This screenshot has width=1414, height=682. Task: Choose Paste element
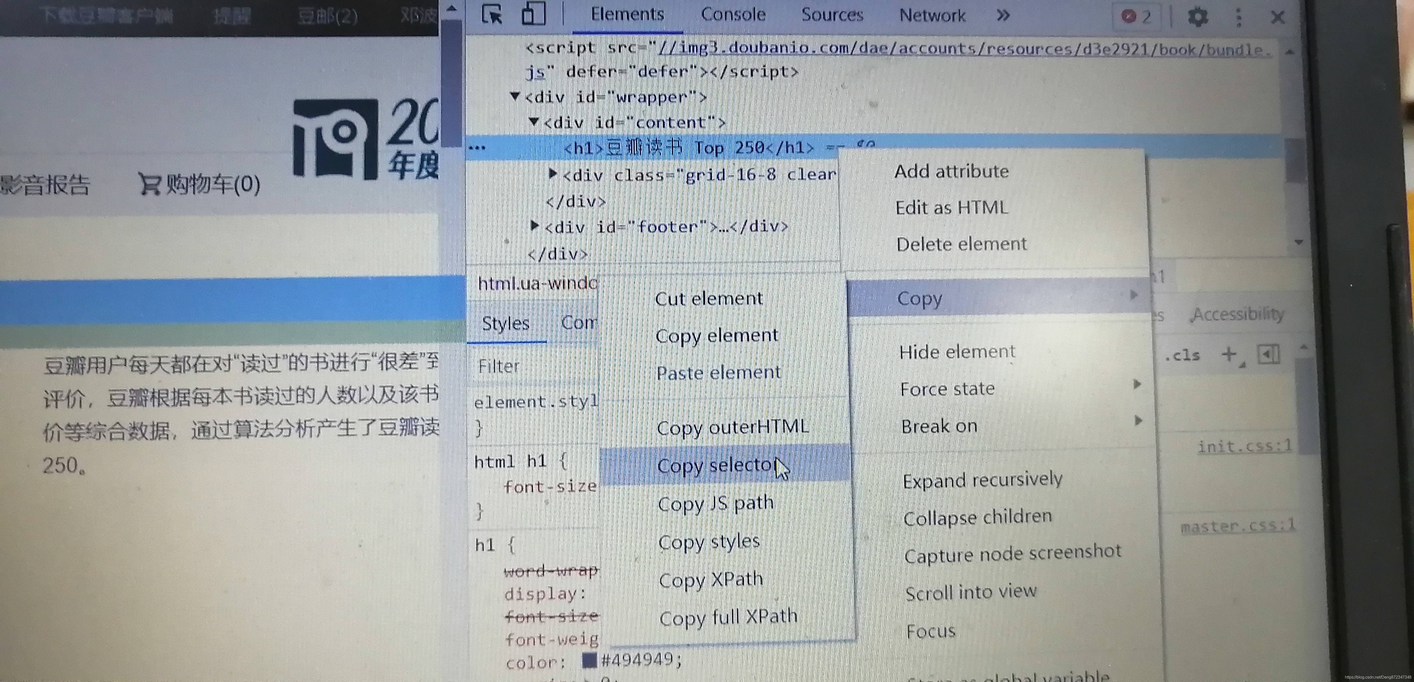coord(718,373)
